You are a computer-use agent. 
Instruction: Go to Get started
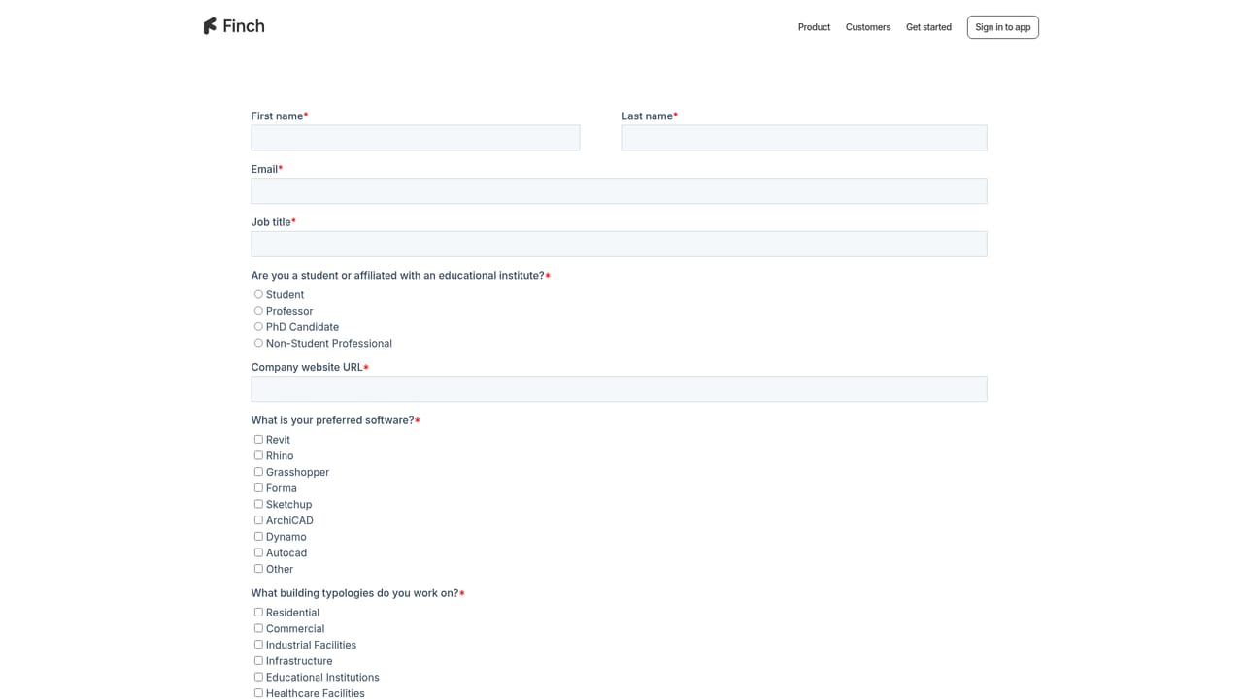(928, 27)
